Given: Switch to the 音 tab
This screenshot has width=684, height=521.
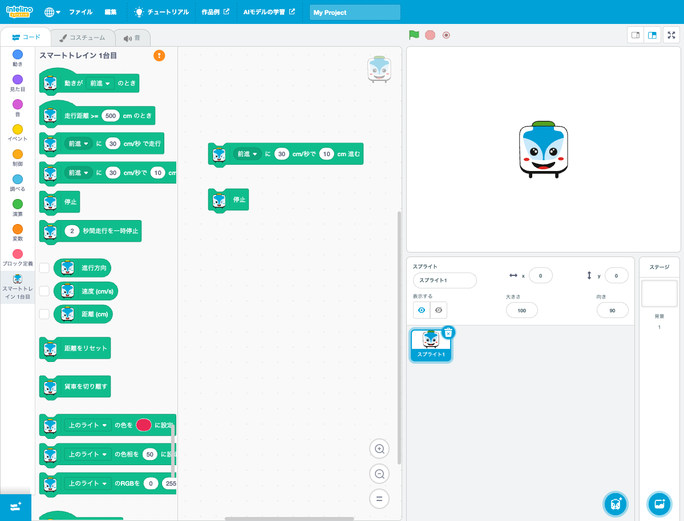Looking at the screenshot, I should [132, 38].
